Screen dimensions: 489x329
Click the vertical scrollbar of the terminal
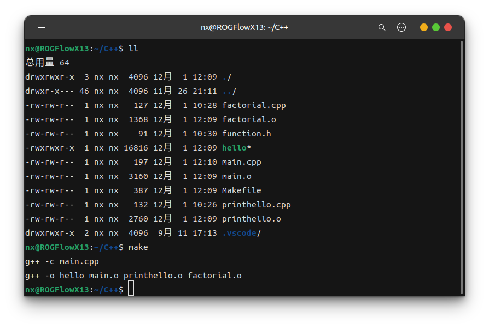462,164
